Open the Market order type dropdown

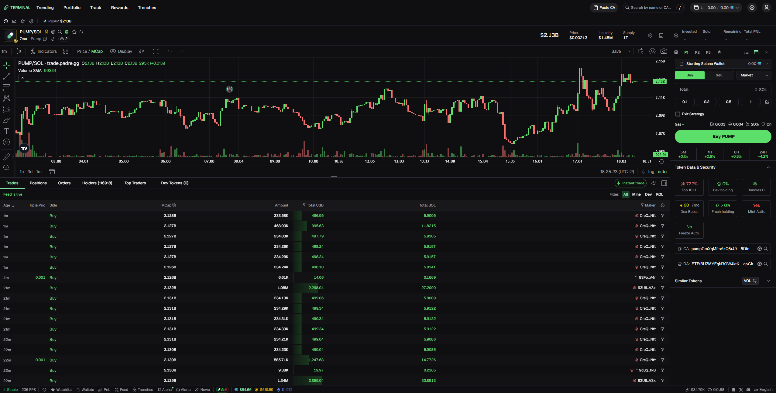753,75
